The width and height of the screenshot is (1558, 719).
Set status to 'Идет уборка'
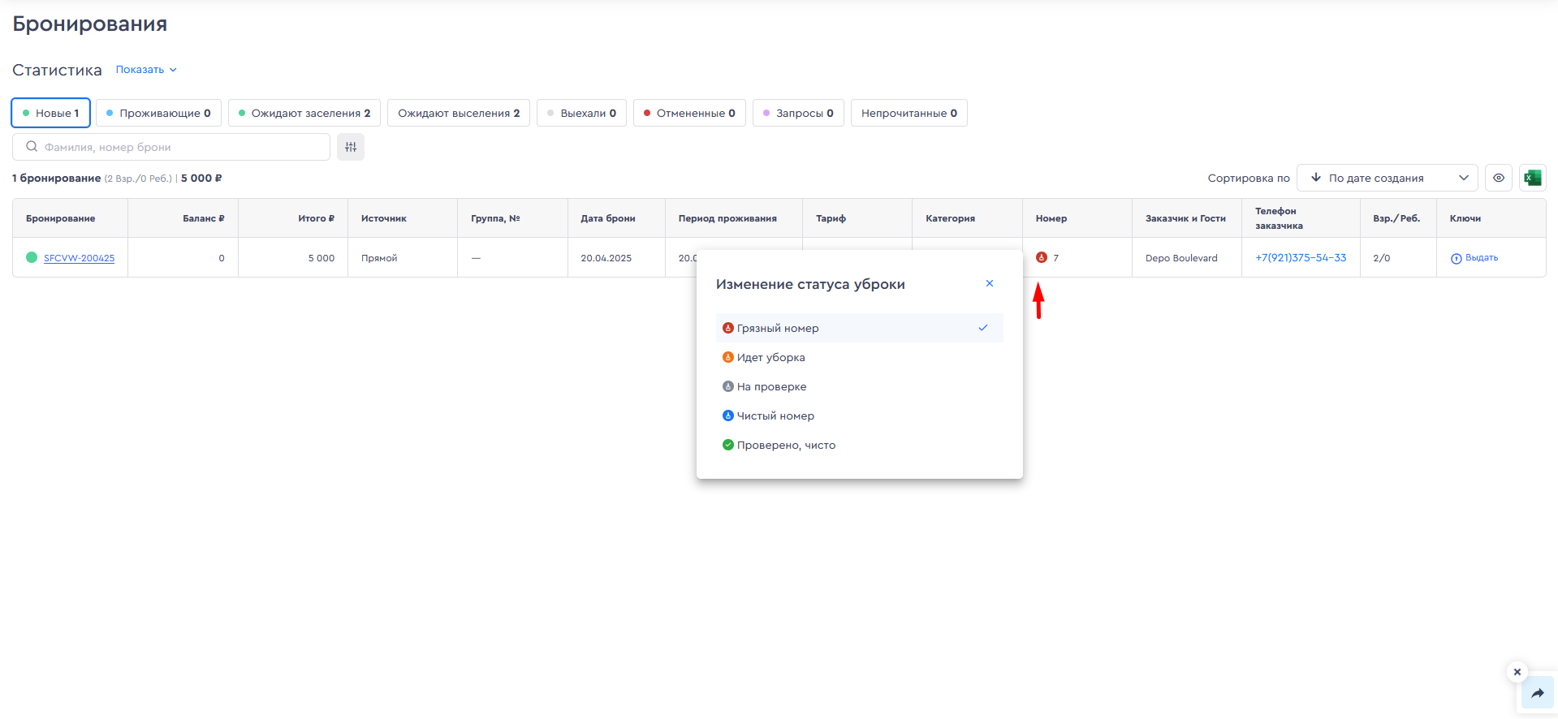click(770, 357)
